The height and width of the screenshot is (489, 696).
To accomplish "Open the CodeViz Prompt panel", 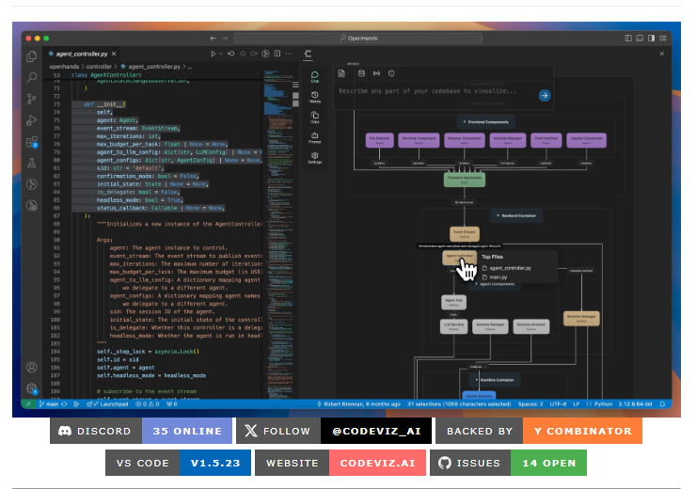I will [x=315, y=137].
